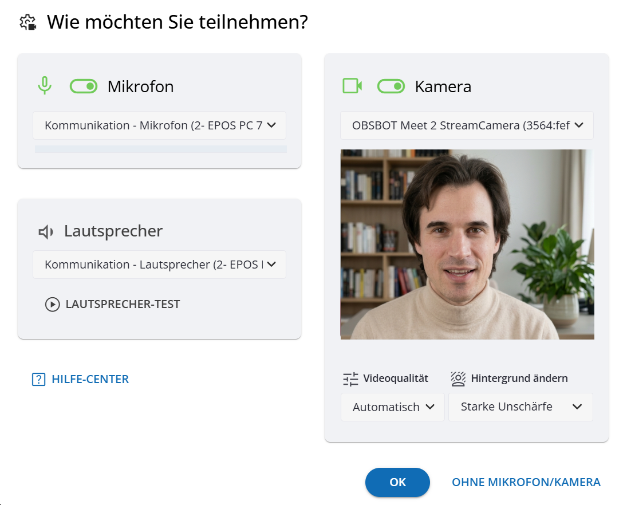Image resolution: width=627 pixels, height=505 pixels.
Task: Change the Starke Unschärfe background dropdown
Action: (520, 407)
